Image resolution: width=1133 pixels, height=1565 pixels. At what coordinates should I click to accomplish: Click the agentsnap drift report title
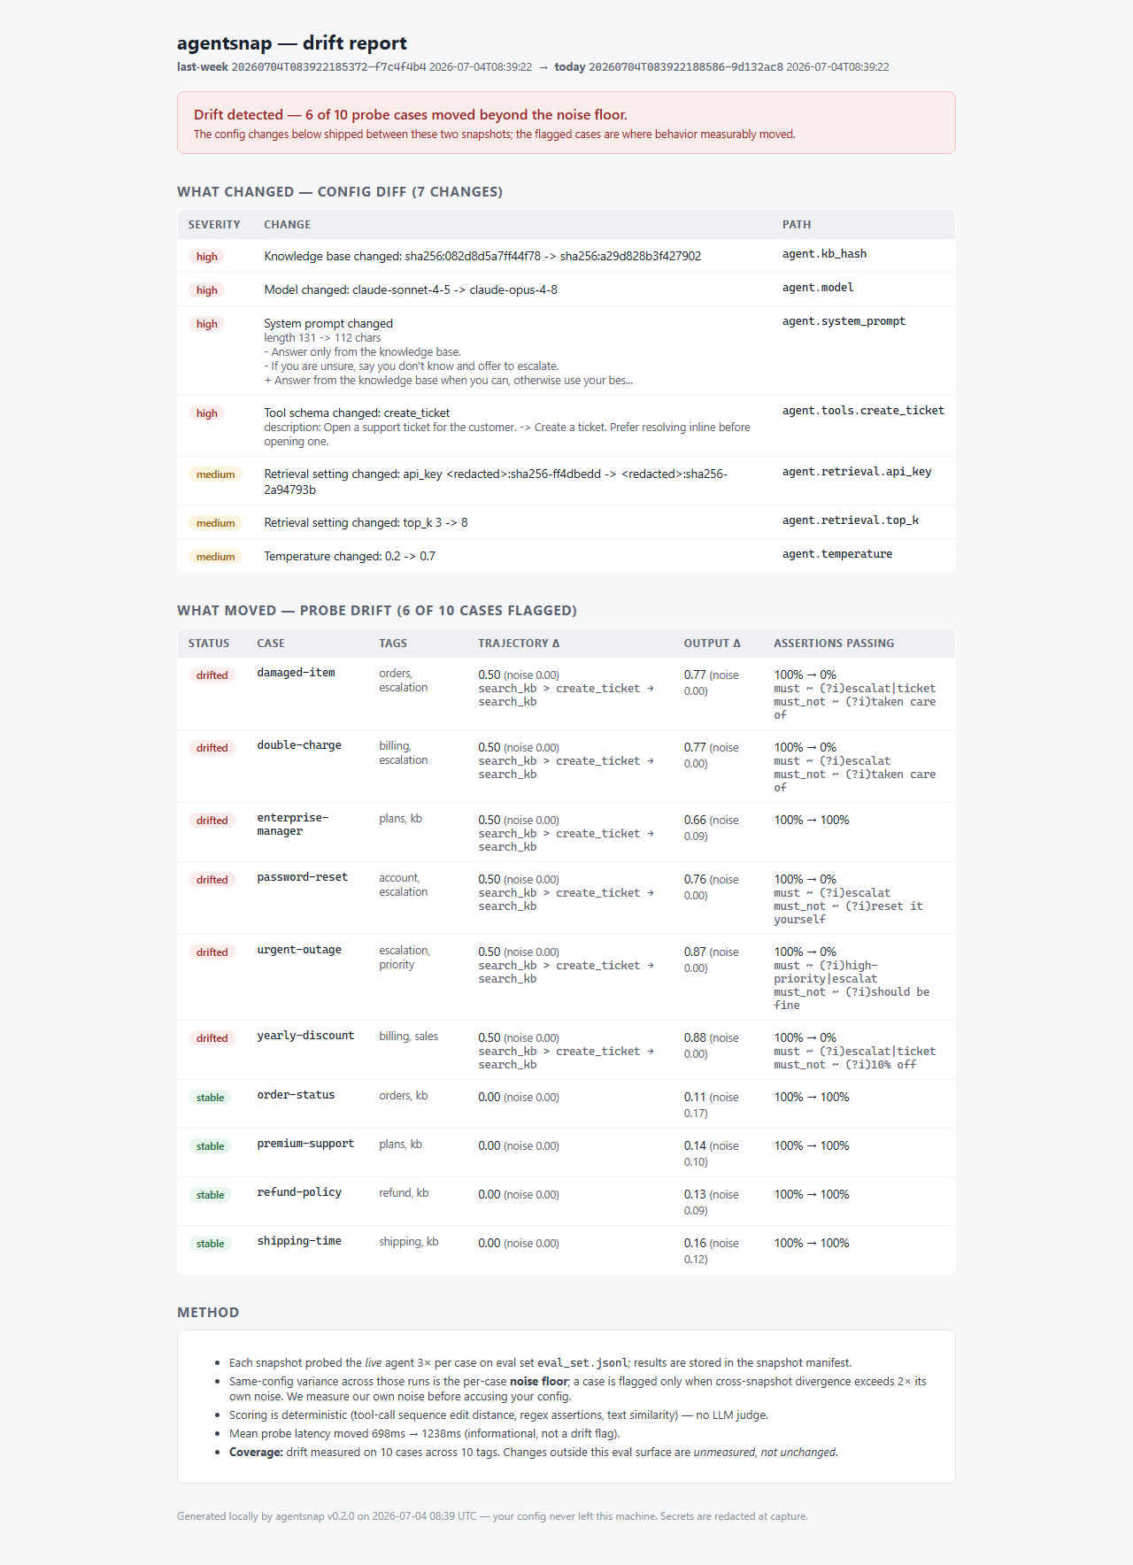[292, 42]
